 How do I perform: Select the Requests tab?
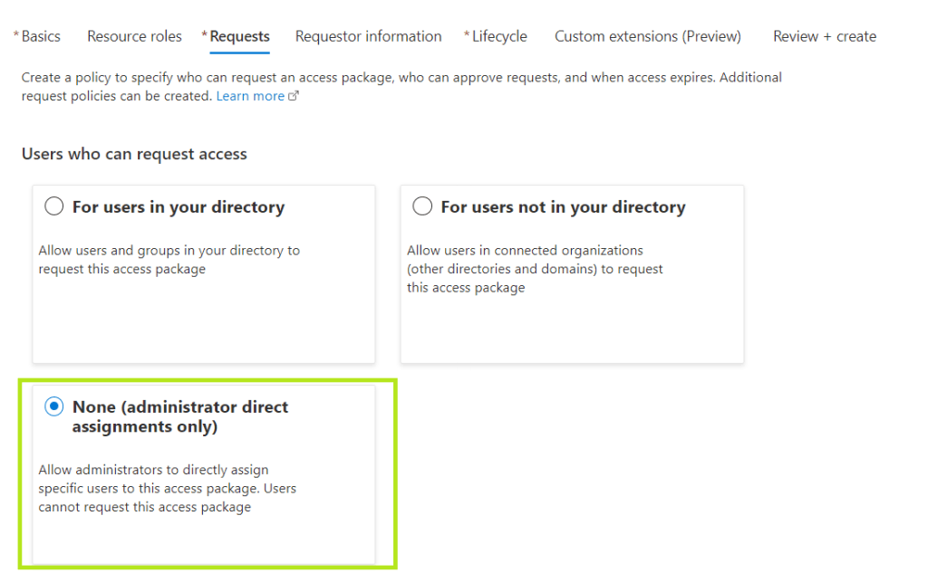point(239,36)
